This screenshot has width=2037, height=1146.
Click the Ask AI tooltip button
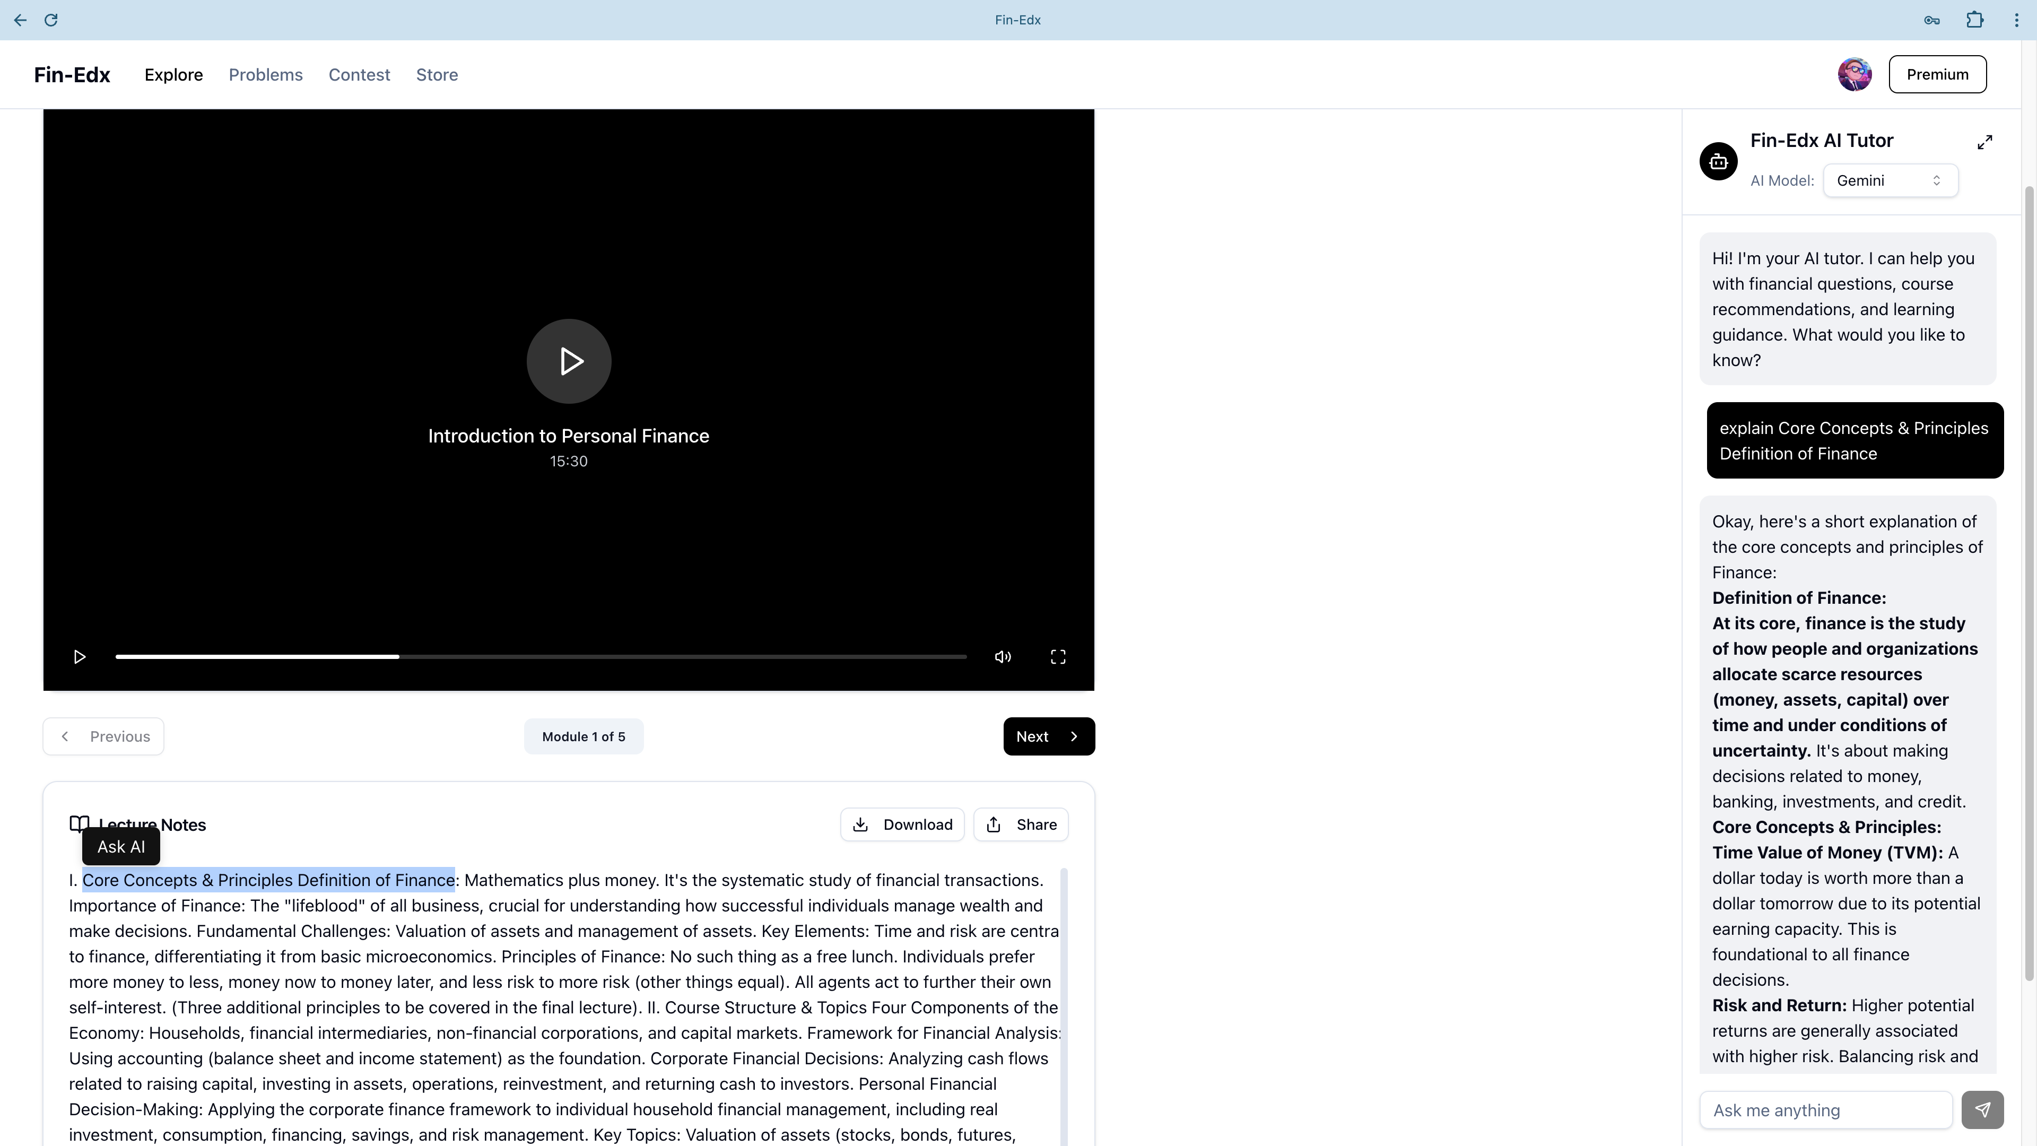pos(121,846)
